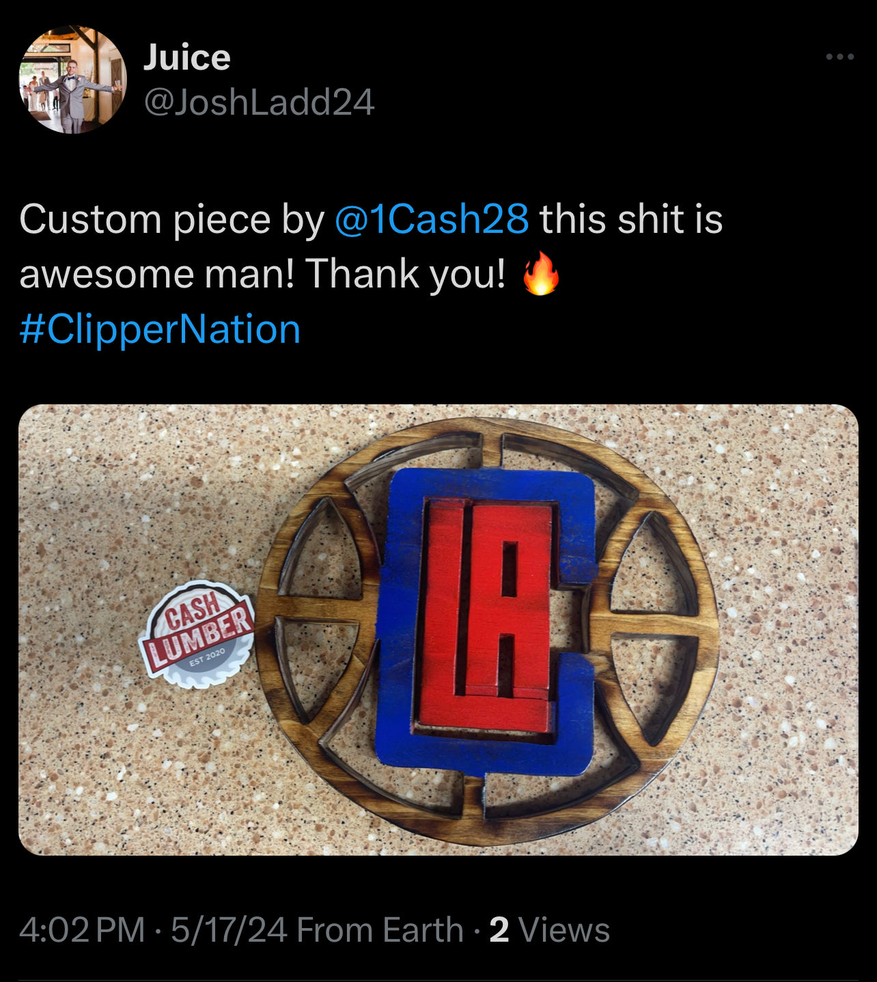Click the fire emoji in the tweet
The width and height of the screenshot is (877, 982).
(x=541, y=272)
